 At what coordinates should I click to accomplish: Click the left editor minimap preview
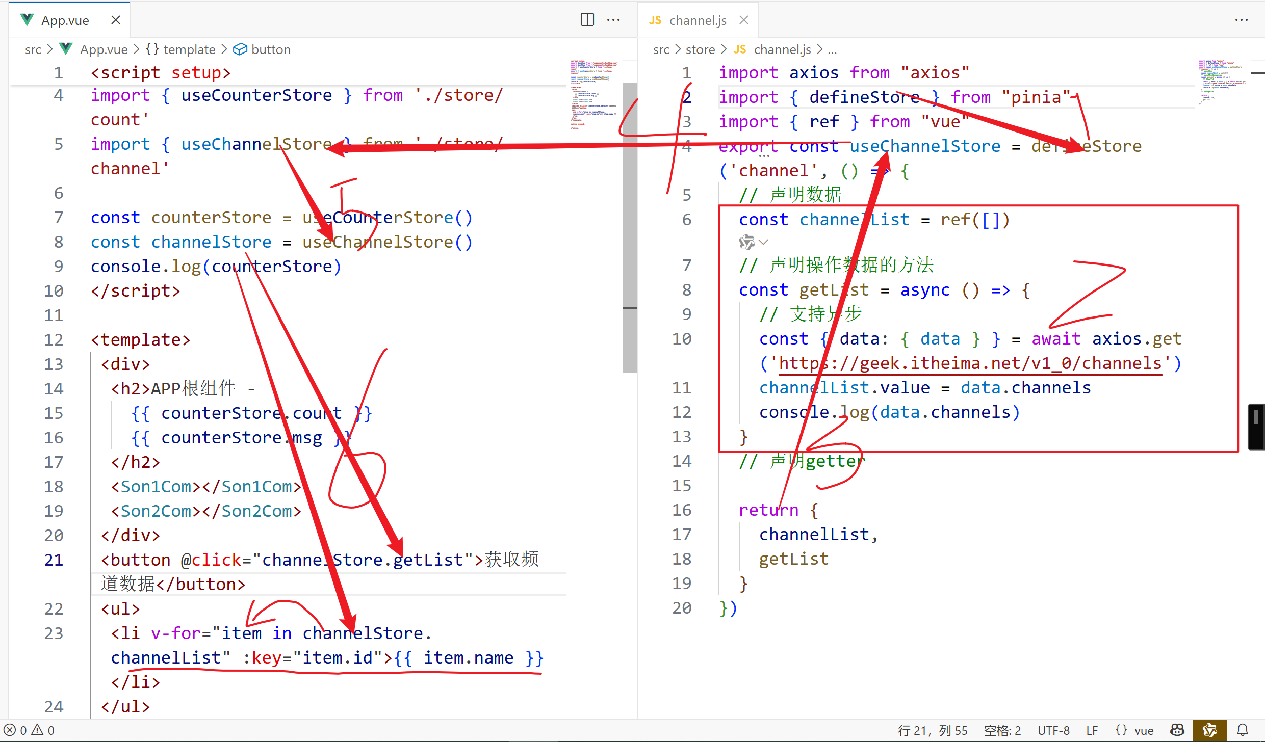[594, 94]
